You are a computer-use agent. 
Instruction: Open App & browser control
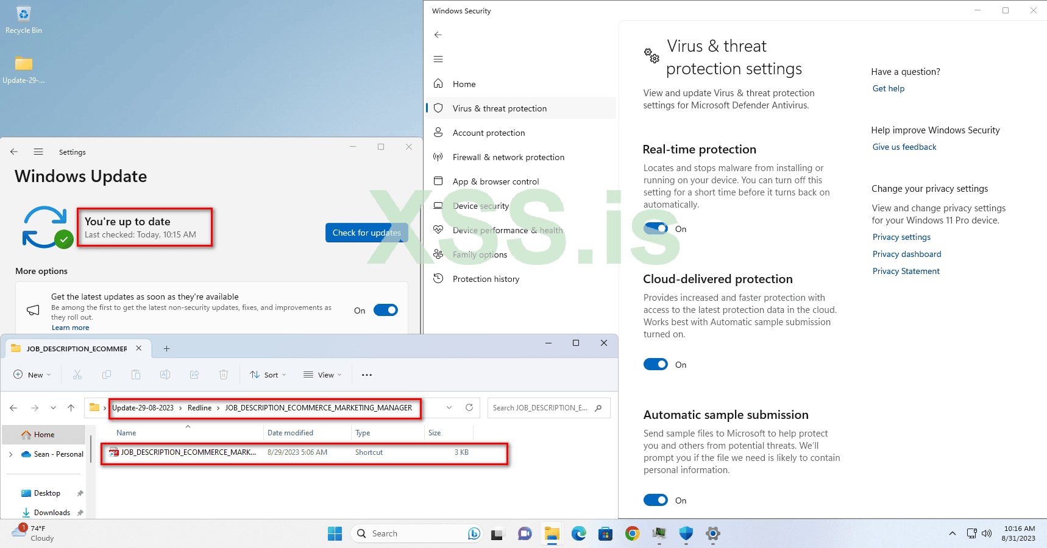(x=520, y=181)
